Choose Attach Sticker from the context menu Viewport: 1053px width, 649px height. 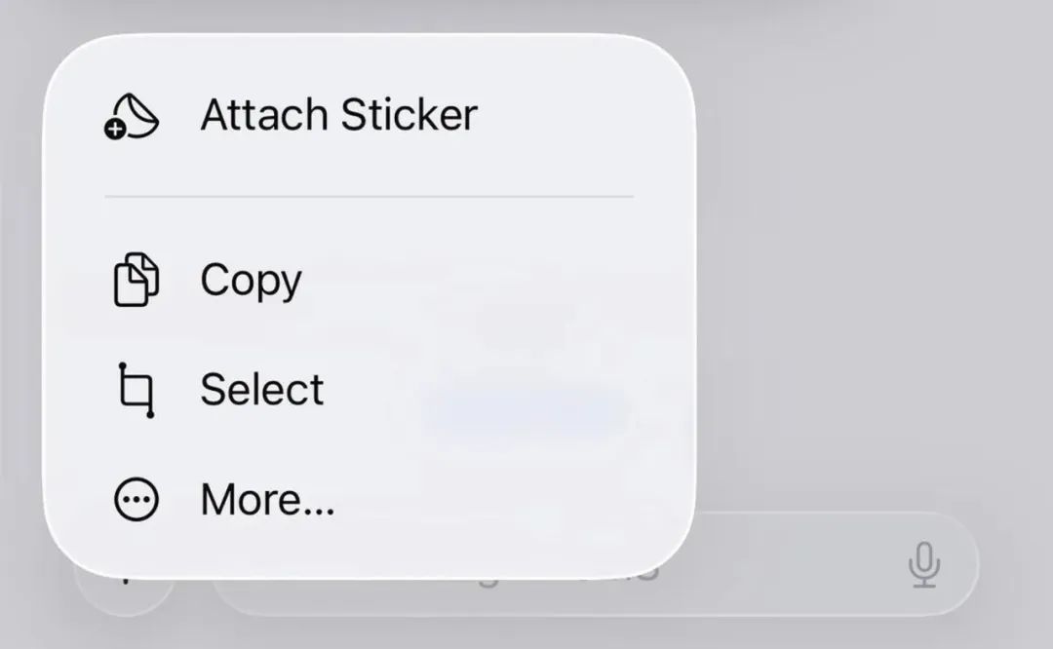pyautogui.click(x=369, y=115)
